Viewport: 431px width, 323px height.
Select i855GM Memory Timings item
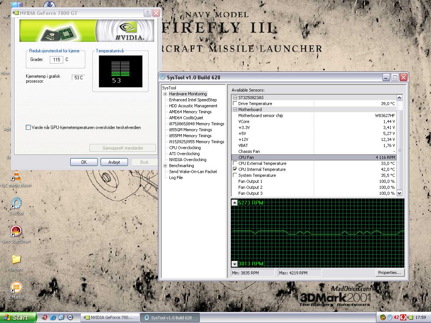(x=190, y=130)
